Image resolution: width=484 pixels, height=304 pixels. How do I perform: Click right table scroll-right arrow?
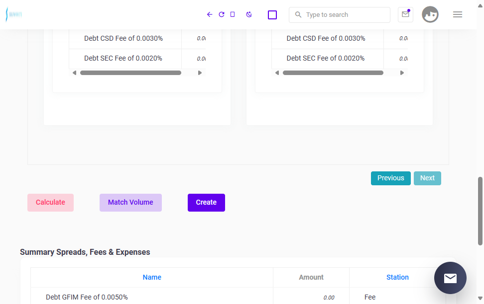(402, 73)
